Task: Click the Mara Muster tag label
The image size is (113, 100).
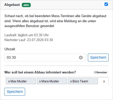Action: tap(50, 81)
